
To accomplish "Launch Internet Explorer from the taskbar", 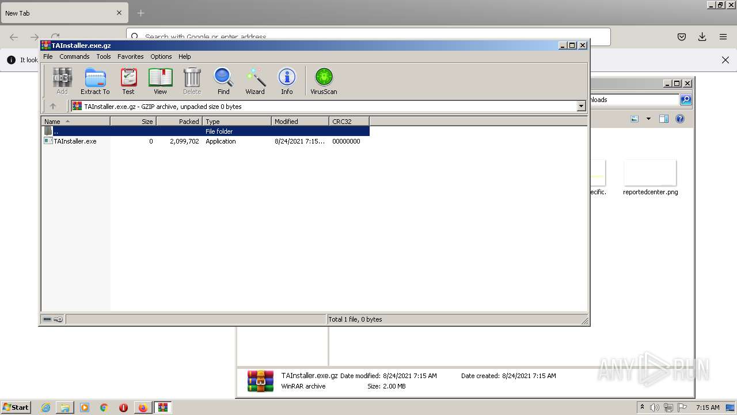I will (x=45, y=408).
